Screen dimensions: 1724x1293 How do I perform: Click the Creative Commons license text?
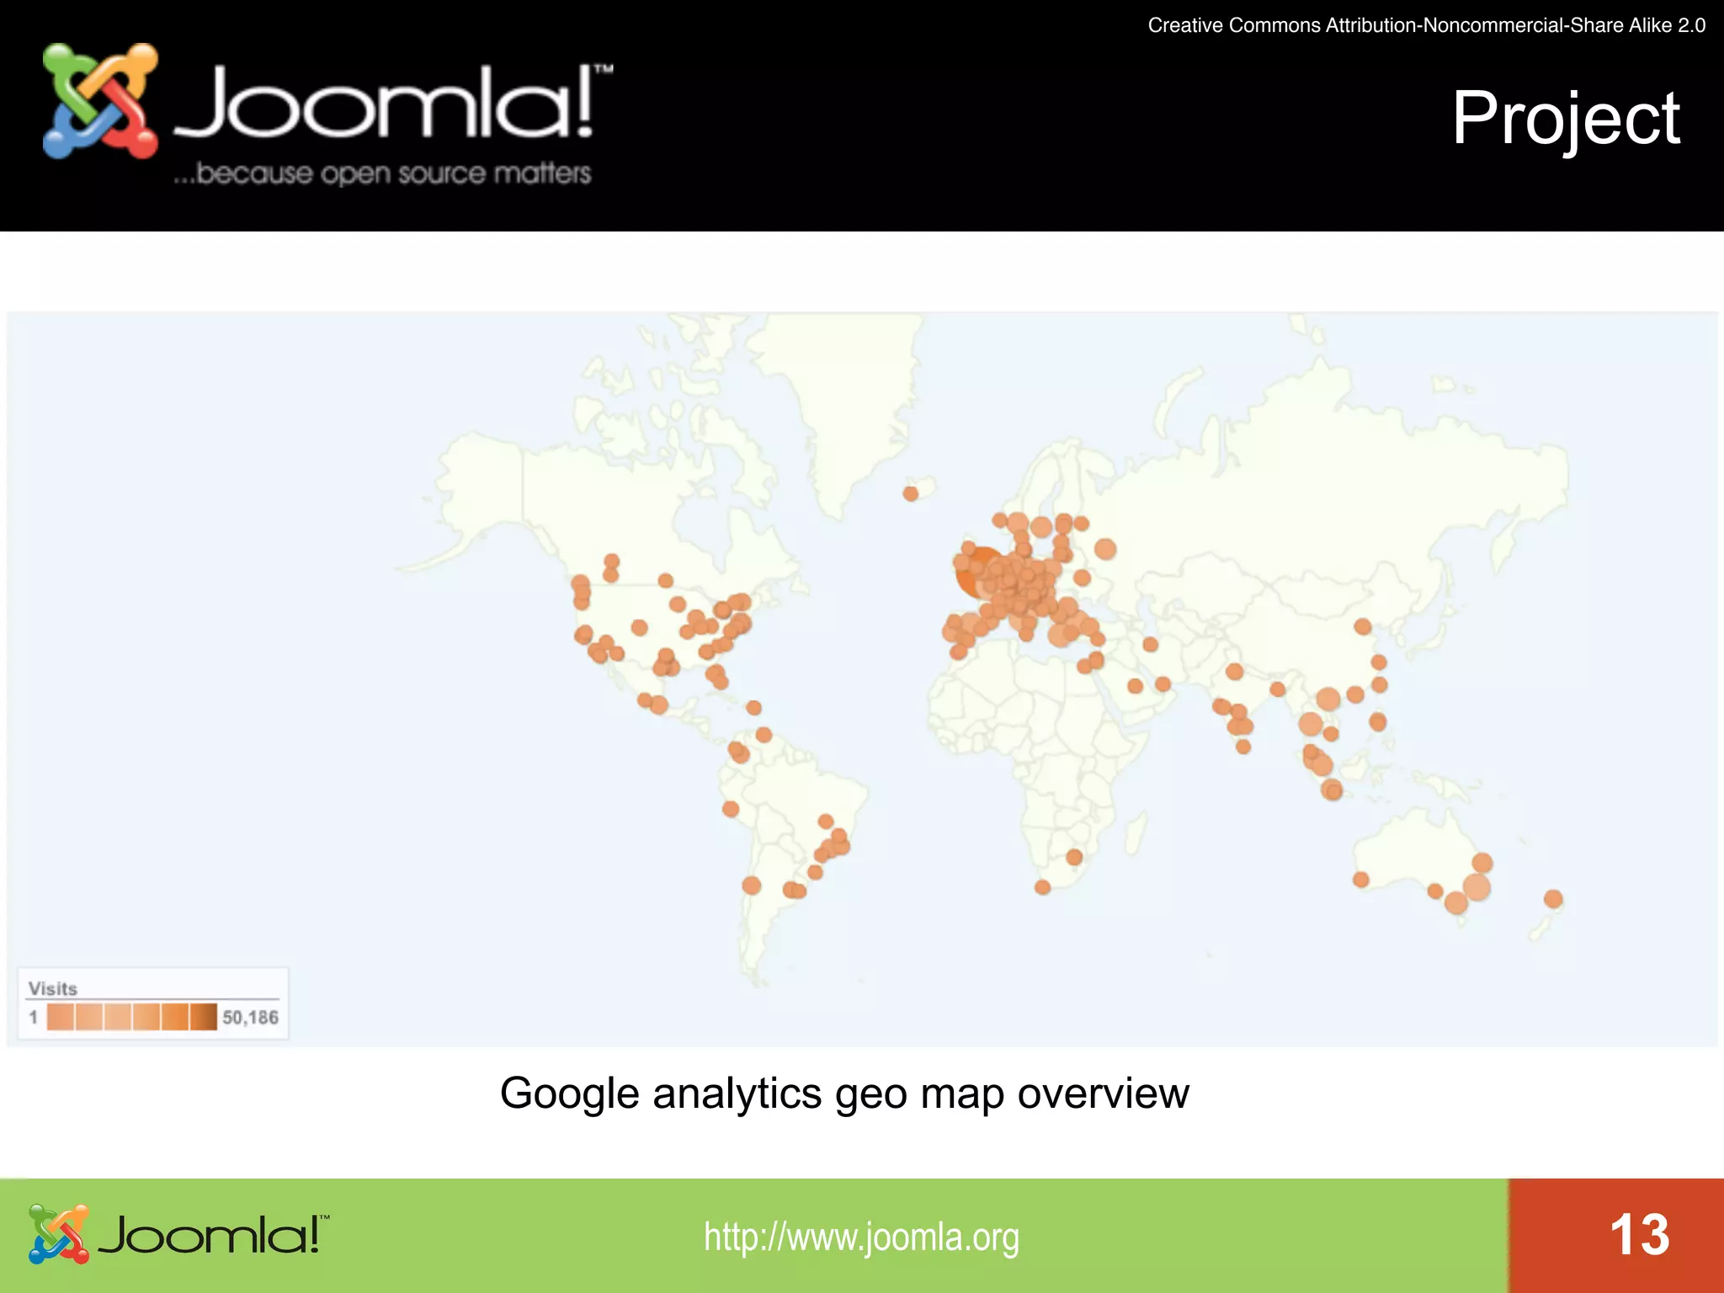pyautogui.click(x=1426, y=25)
